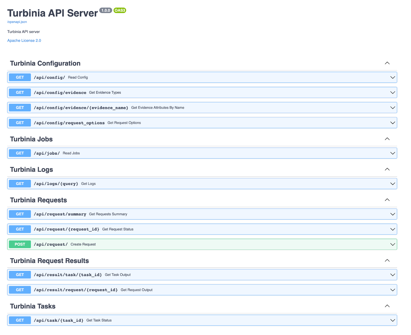Click GET badge for request_options endpoint

pos(20,123)
